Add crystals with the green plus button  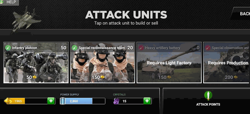click(x=147, y=101)
